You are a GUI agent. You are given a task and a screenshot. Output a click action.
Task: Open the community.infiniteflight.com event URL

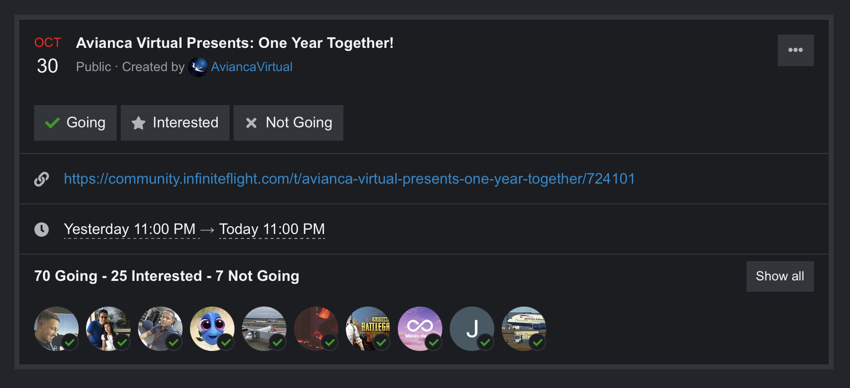point(349,179)
